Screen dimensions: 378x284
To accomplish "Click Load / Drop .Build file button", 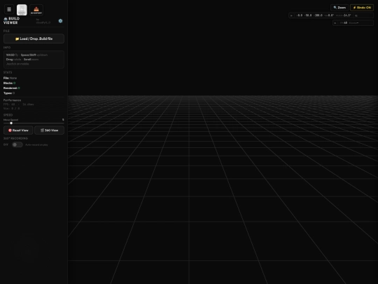I will click(34, 39).
